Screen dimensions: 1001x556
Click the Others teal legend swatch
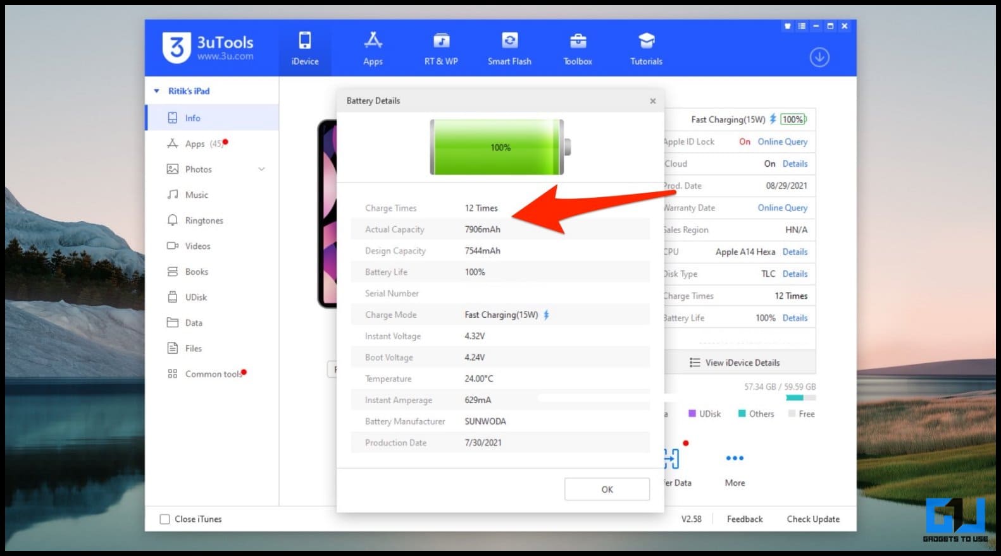(x=742, y=414)
